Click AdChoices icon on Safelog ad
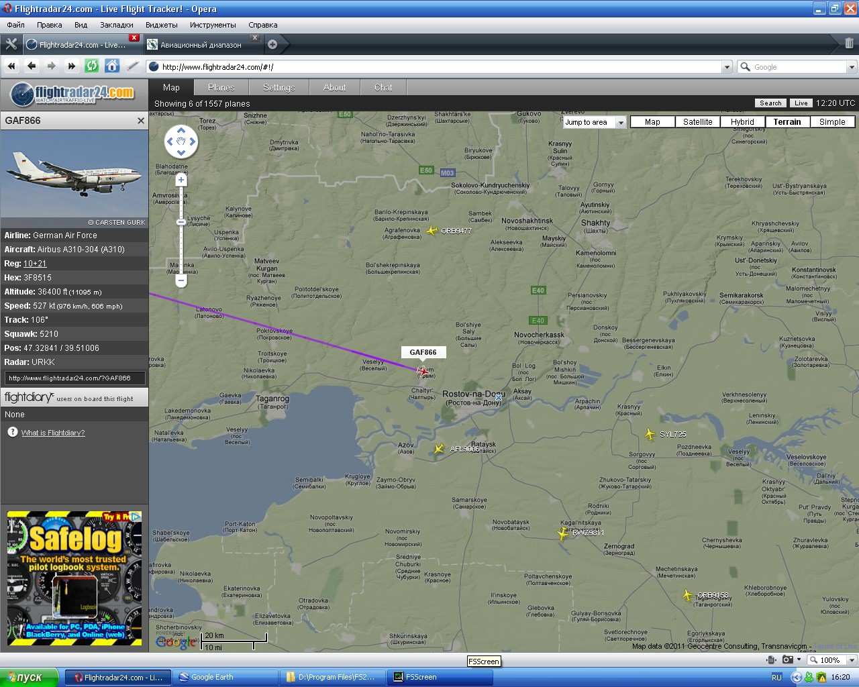 click(x=136, y=517)
